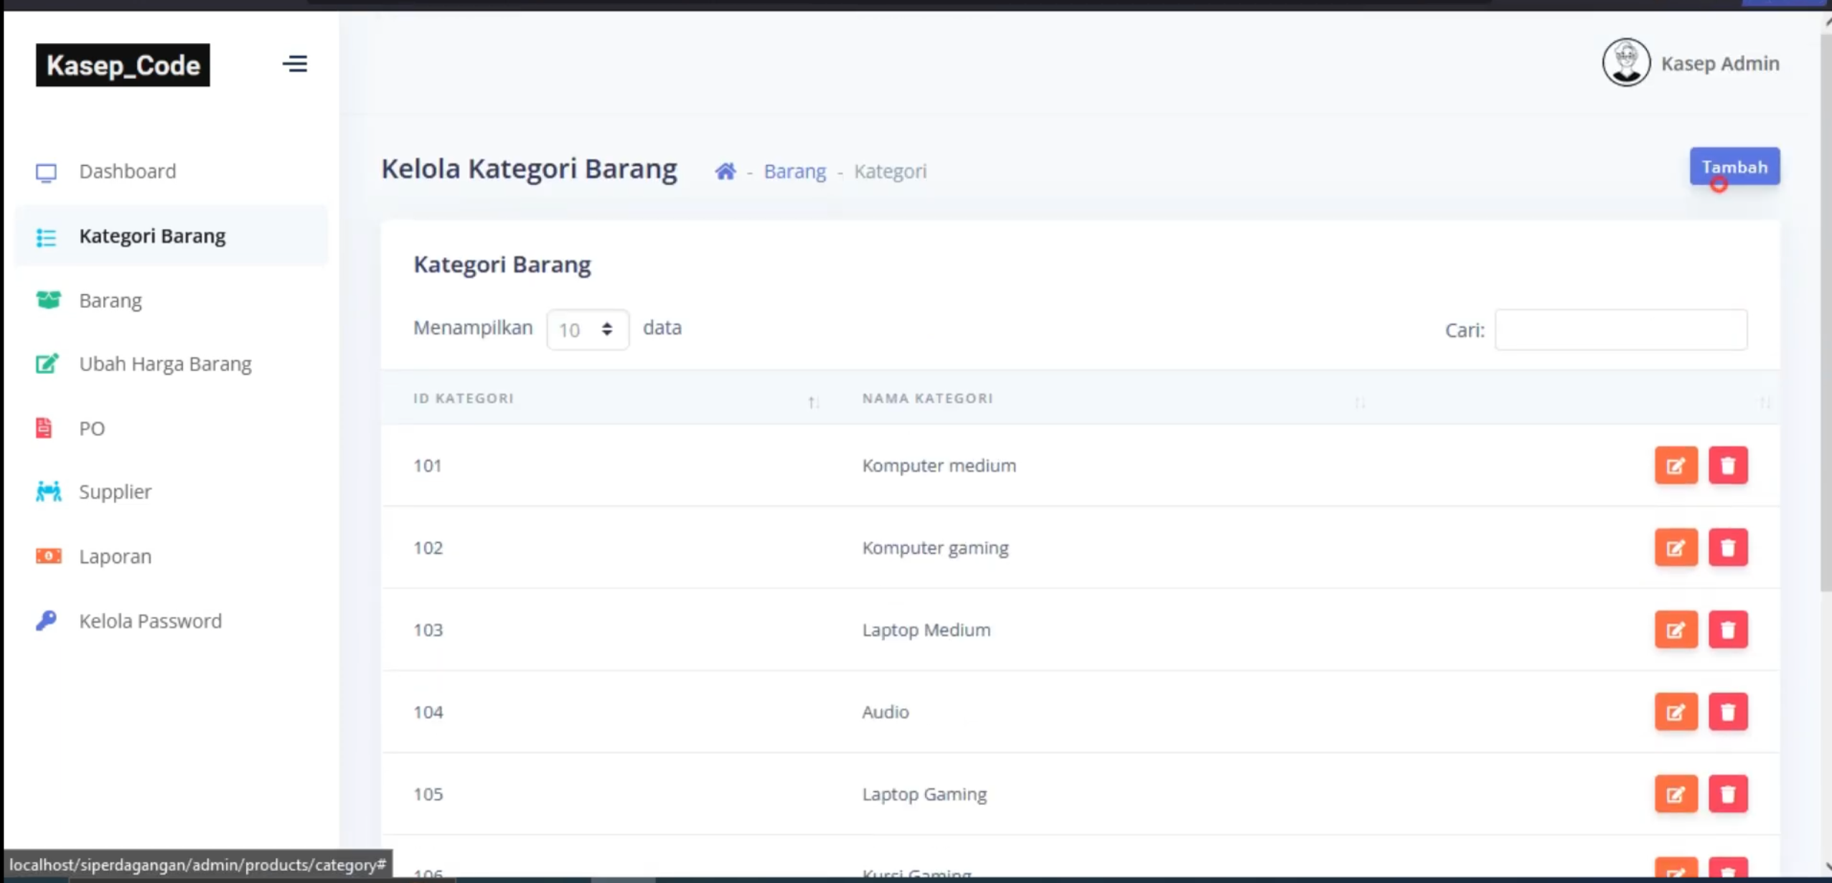1832x883 pixels.
Task: Click the NAMA KATEGORI column header
Action: click(x=927, y=398)
